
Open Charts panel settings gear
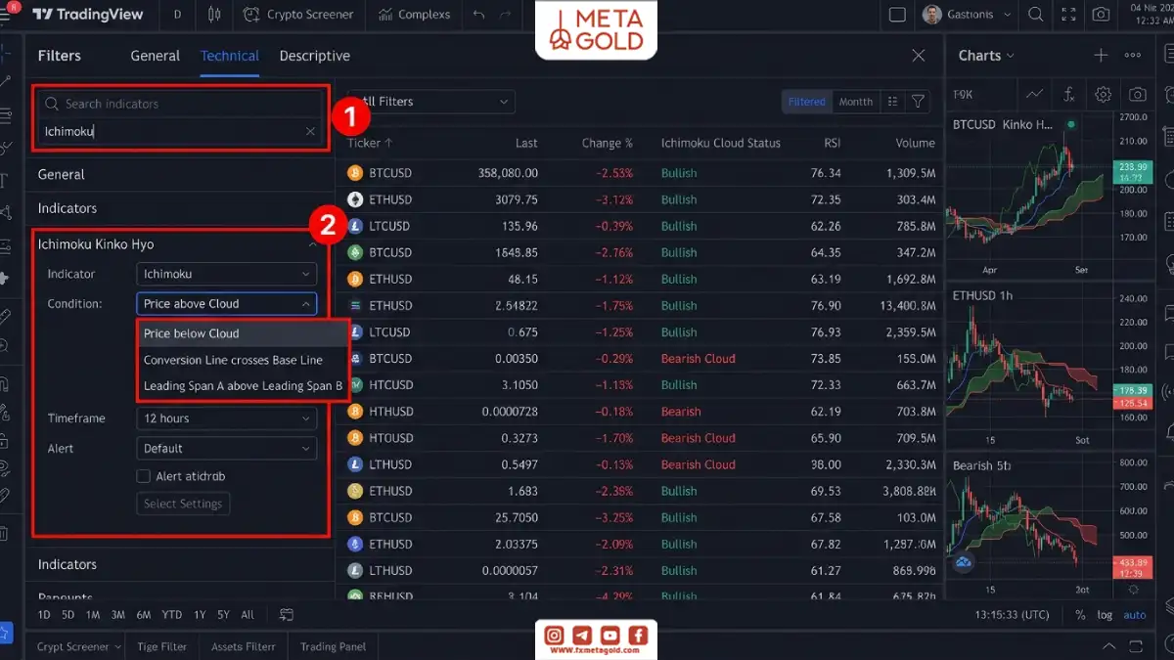1103,95
